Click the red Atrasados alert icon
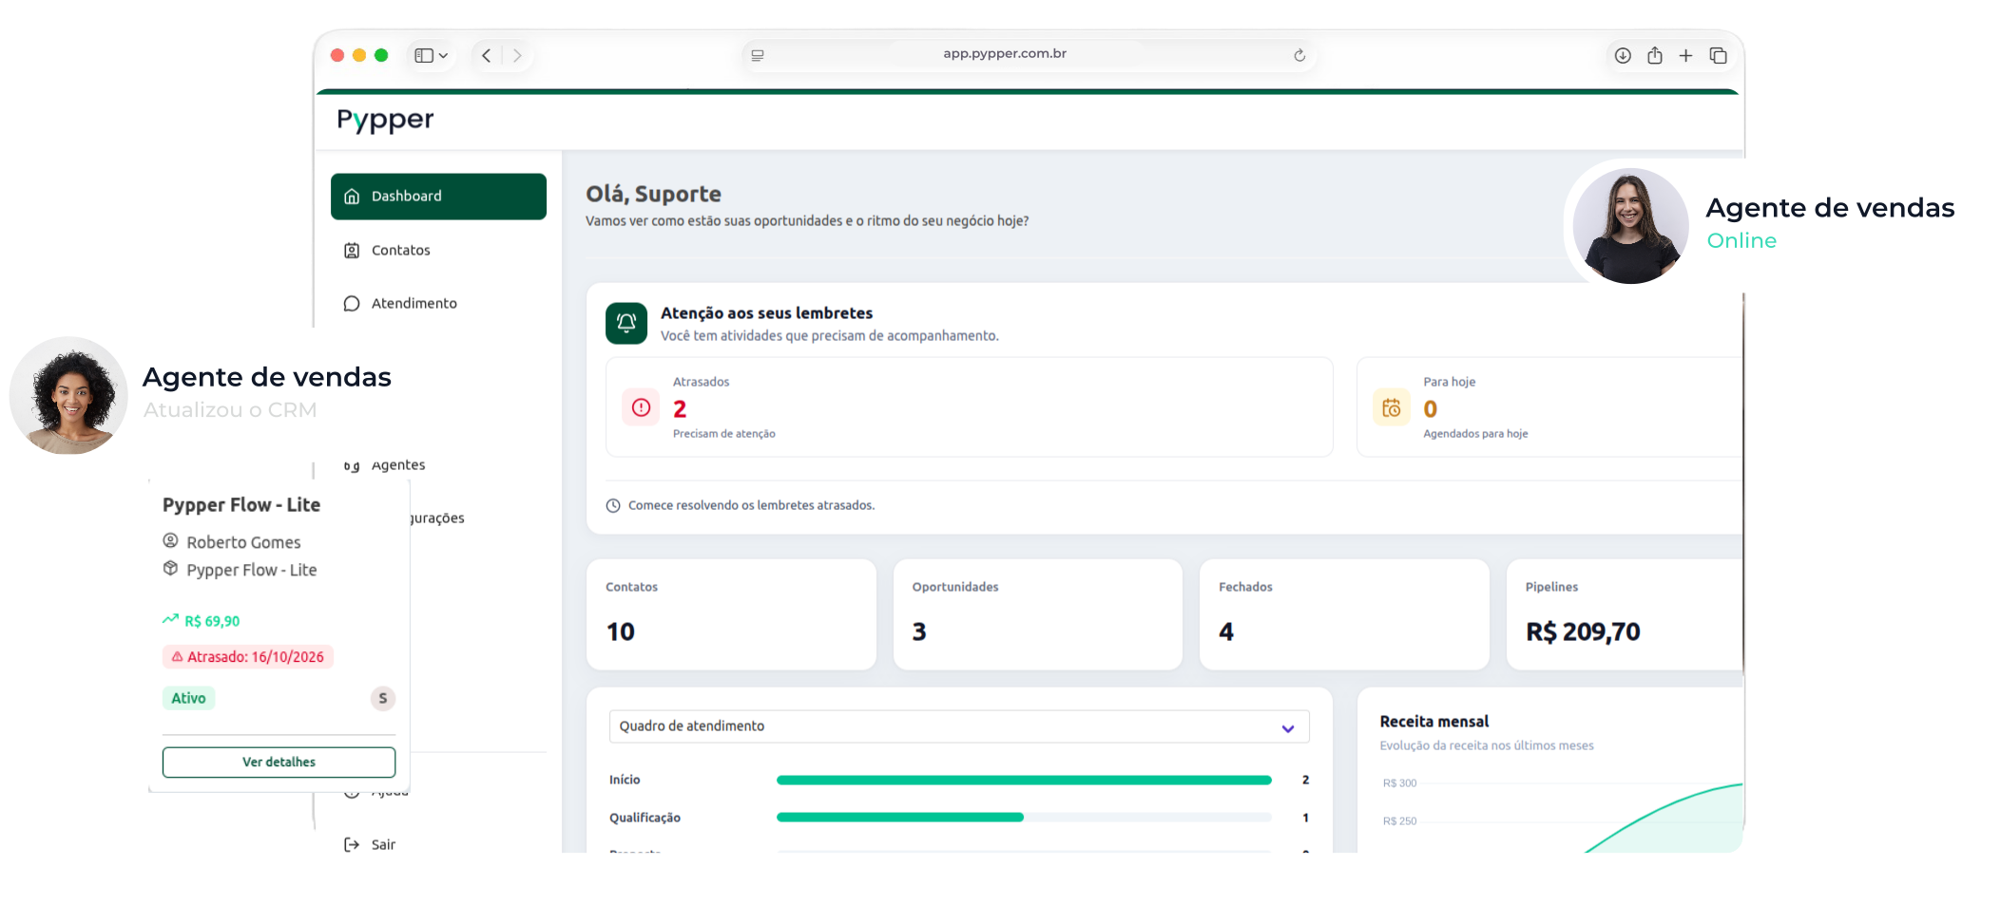This screenshot has height=904, width=2001. point(641,407)
